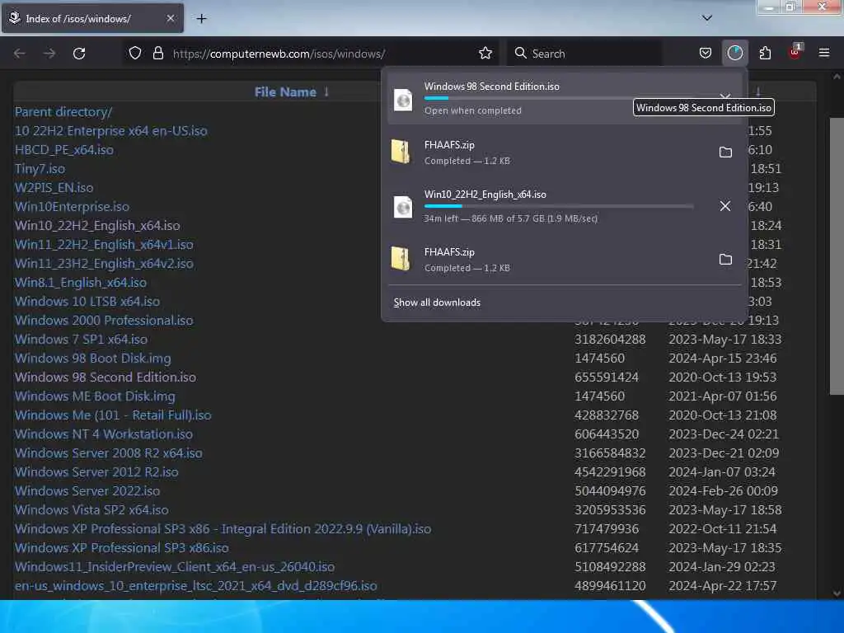Click Windows 10 LTSB x64.iso link
This screenshot has height=633, width=844.
[x=87, y=302]
